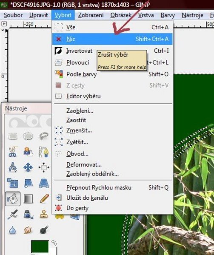
Task: Select the Paths pen tool
Action: 44,152
